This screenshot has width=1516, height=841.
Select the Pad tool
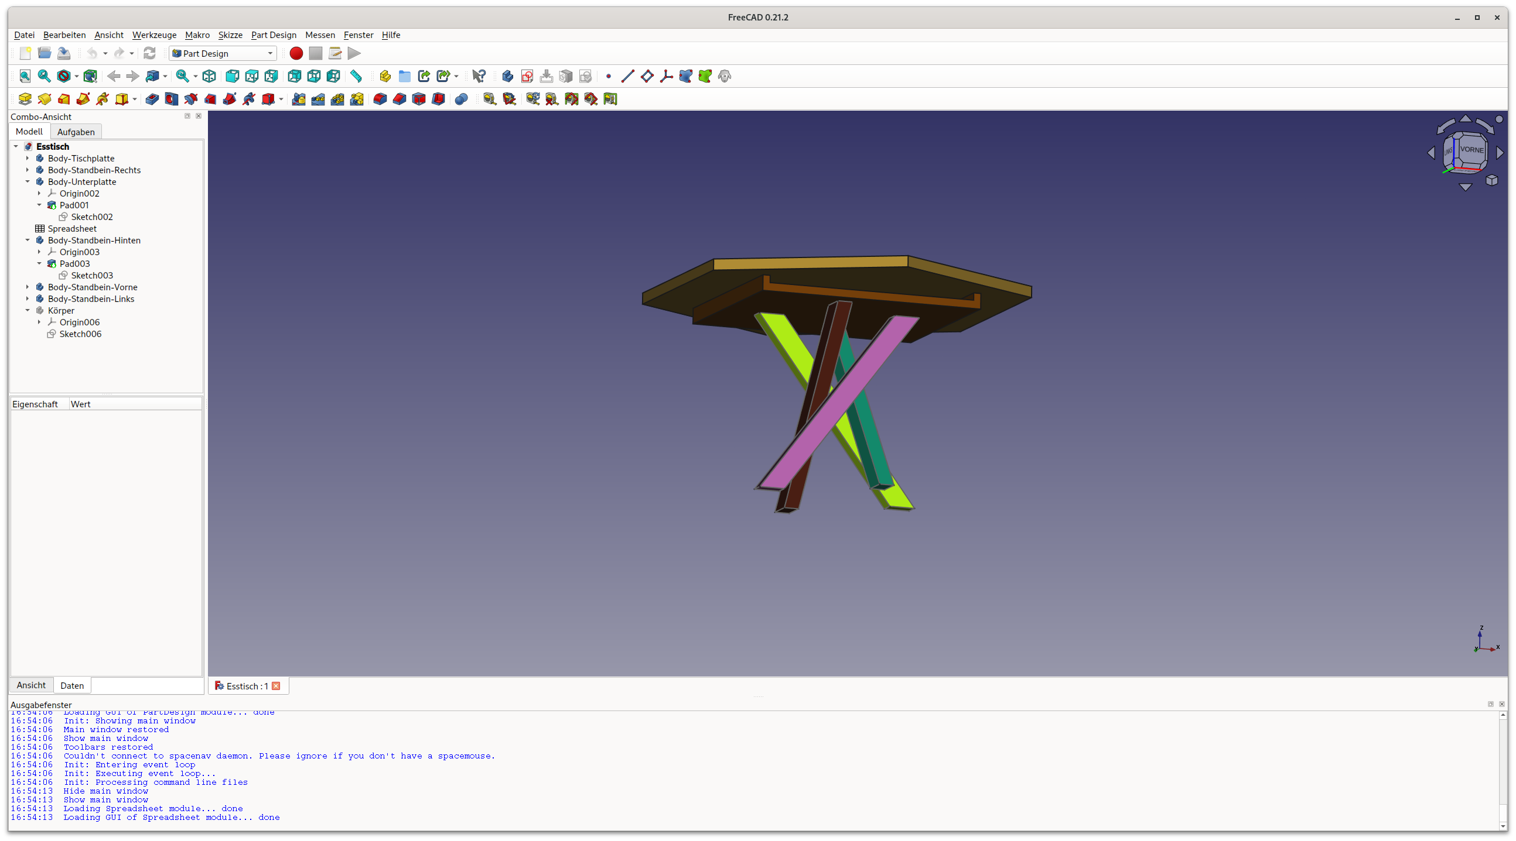coord(25,99)
